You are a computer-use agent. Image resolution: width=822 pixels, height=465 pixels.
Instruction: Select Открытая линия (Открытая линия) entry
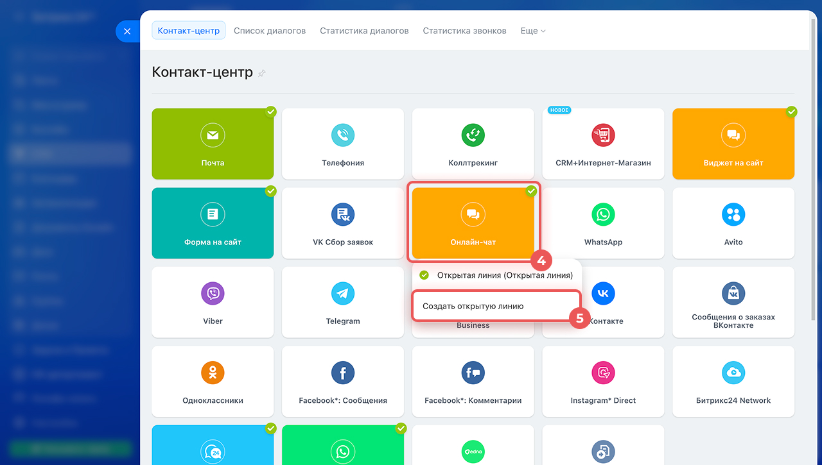(x=497, y=275)
